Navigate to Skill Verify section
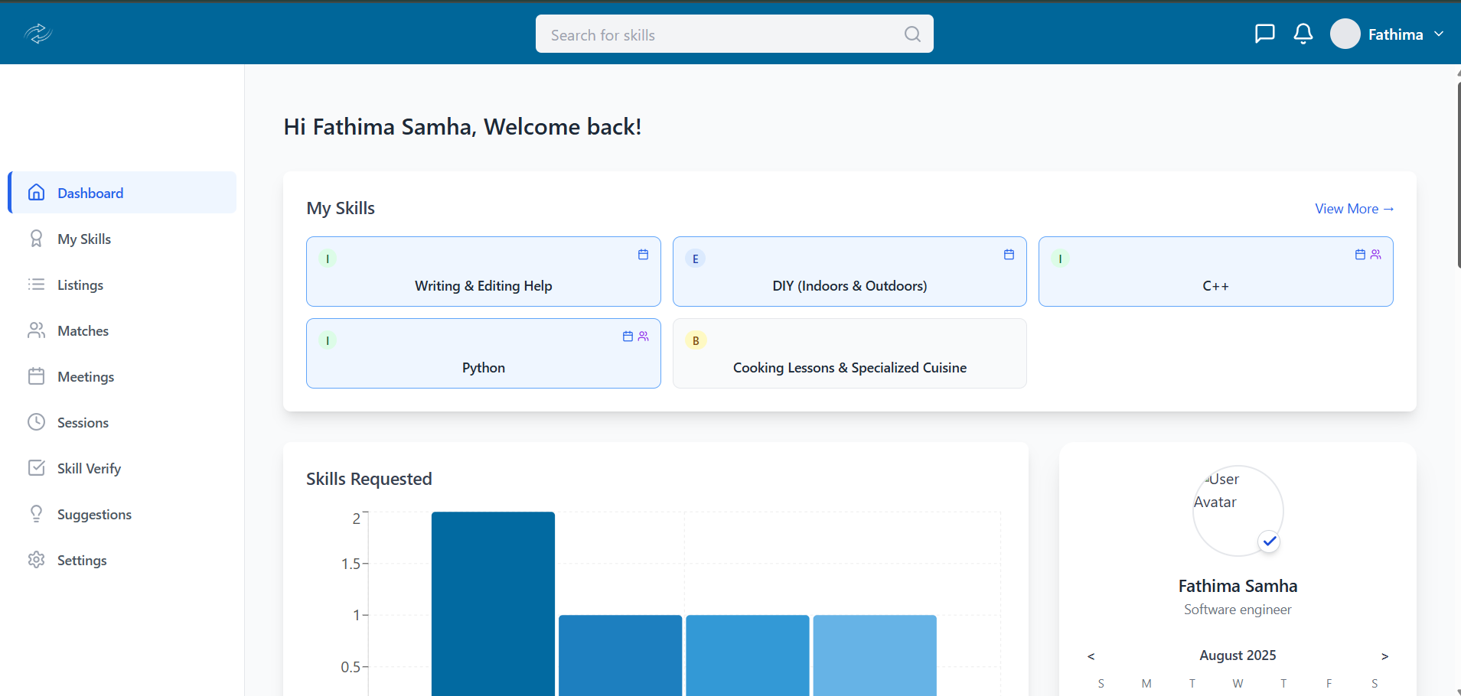Screen dimensions: 1461x696 (89, 469)
